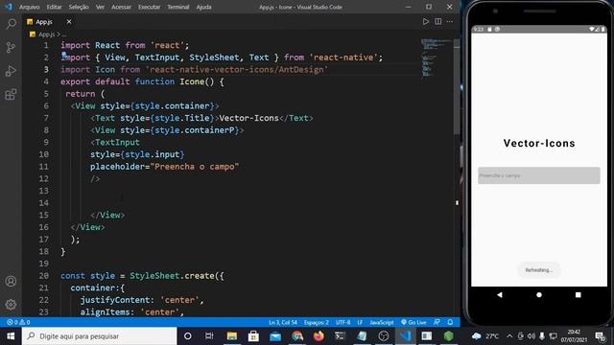Viewport: 614px width, 345px height.
Task: Open the Terminal menu
Action: click(x=178, y=7)
